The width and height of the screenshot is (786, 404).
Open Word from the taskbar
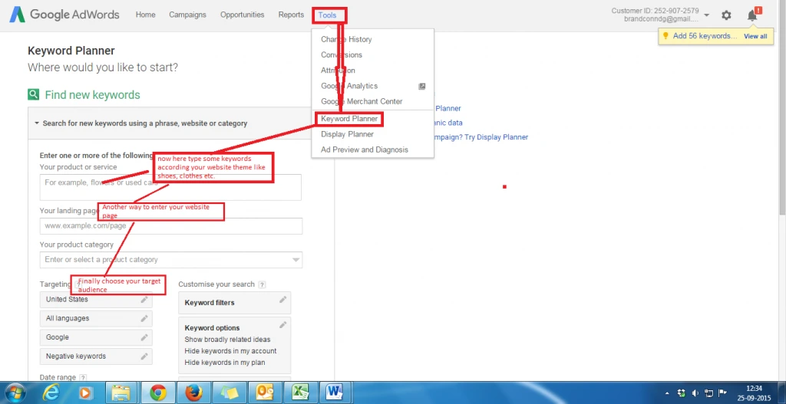334,393
